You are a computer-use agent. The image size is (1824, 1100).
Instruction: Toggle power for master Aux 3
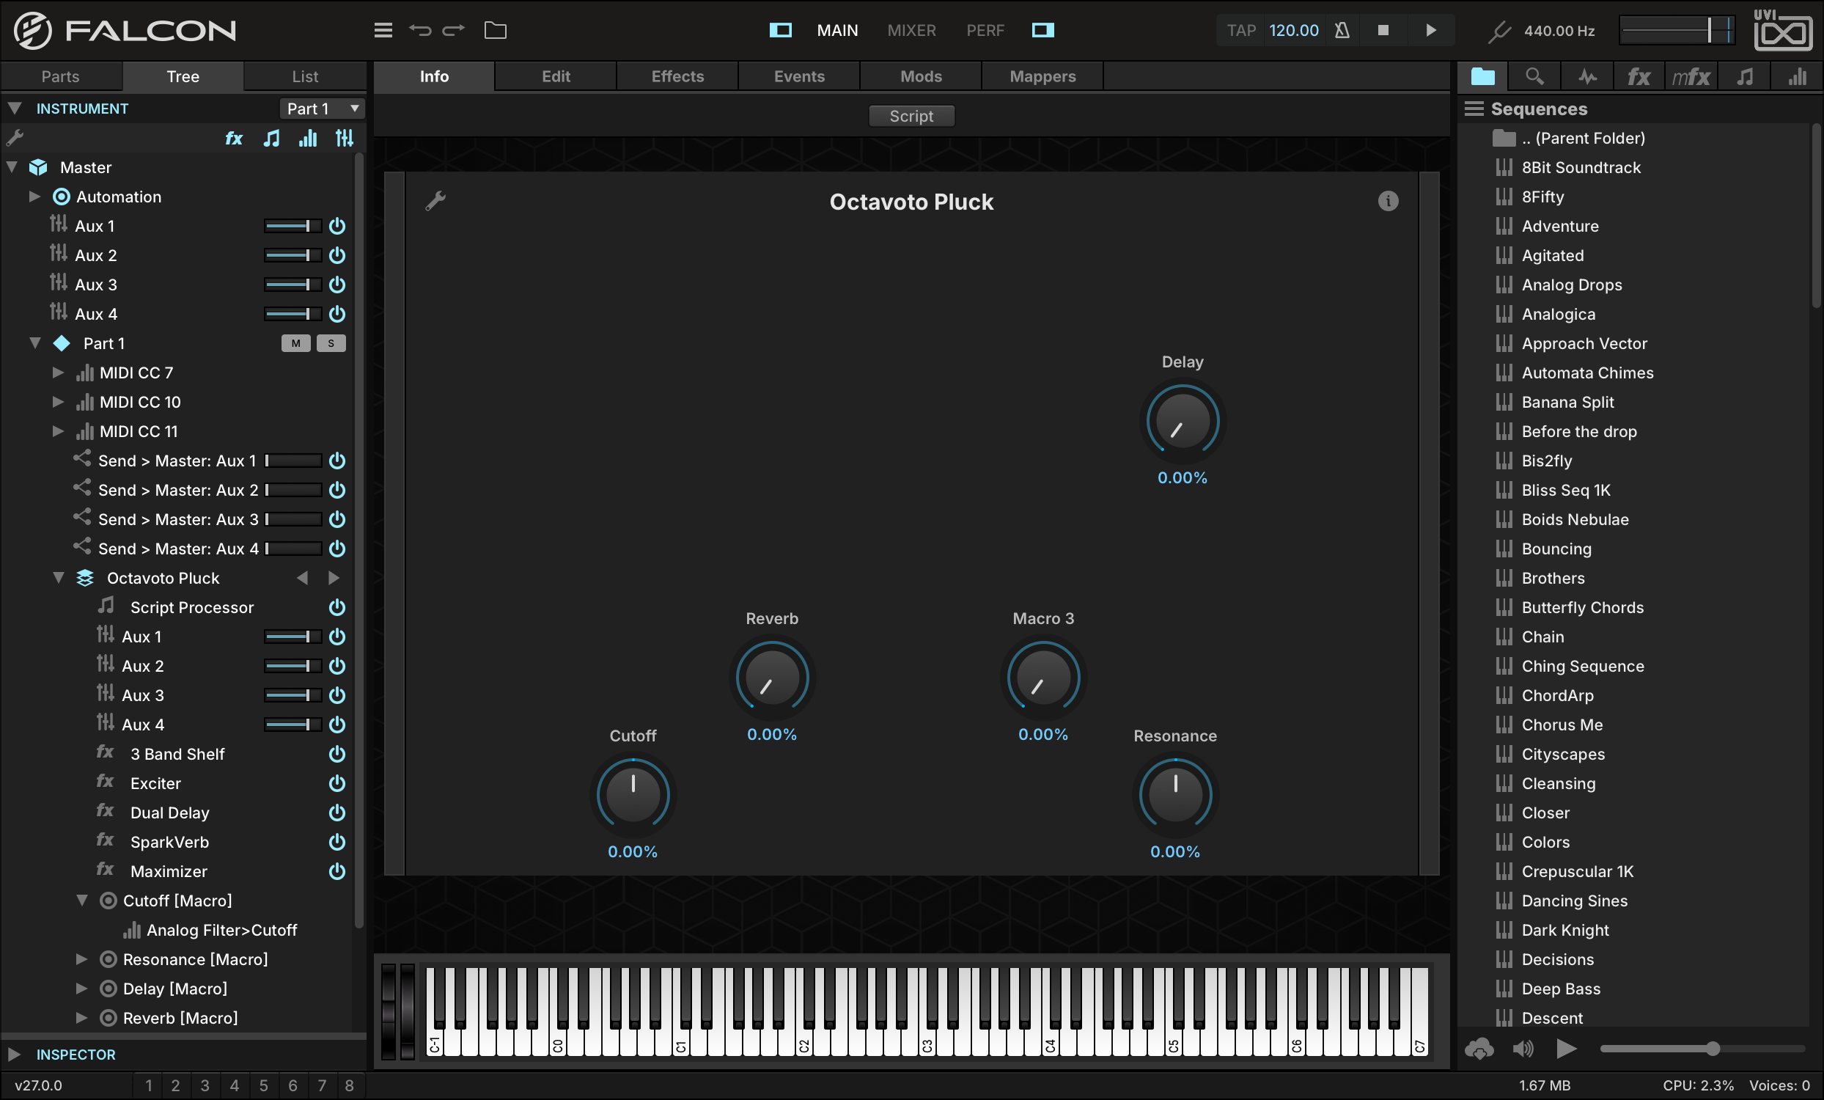[x=337, y=285]
